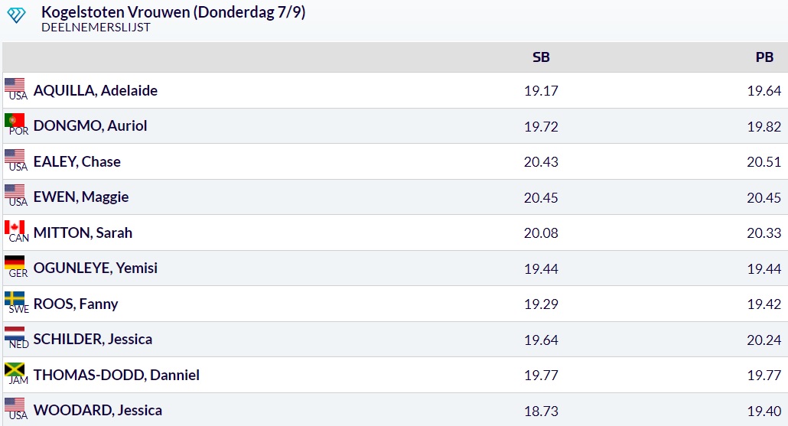Click the Canada flag next to Sarah Mitton
788x426 pixels.
(x=15, y=227)
